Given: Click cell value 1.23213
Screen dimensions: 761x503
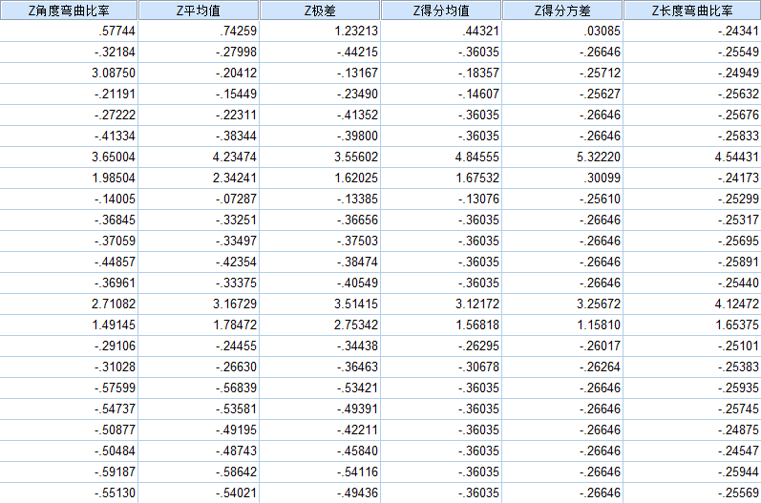Looking at the screenshot, I should 356,31.
